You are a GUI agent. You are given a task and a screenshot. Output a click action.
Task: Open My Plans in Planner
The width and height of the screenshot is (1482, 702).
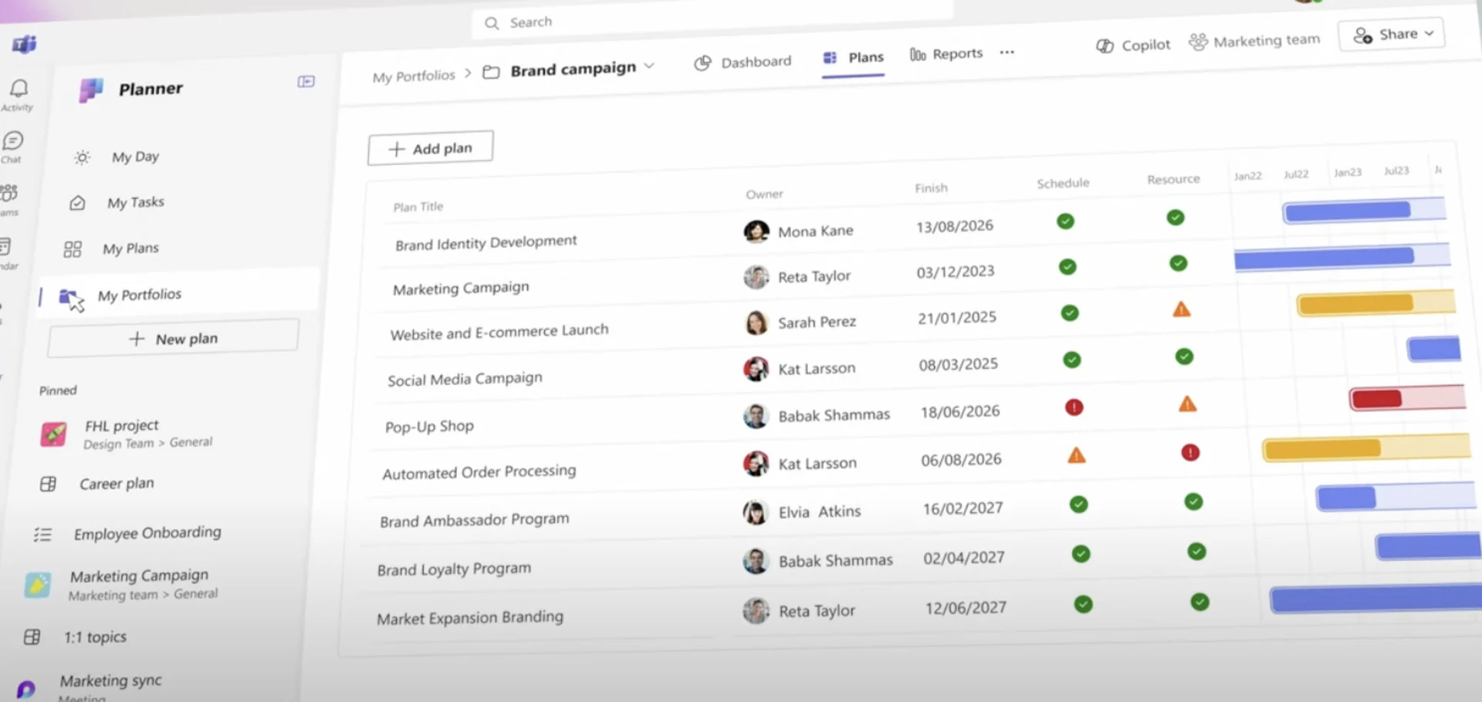pos(130,248)
